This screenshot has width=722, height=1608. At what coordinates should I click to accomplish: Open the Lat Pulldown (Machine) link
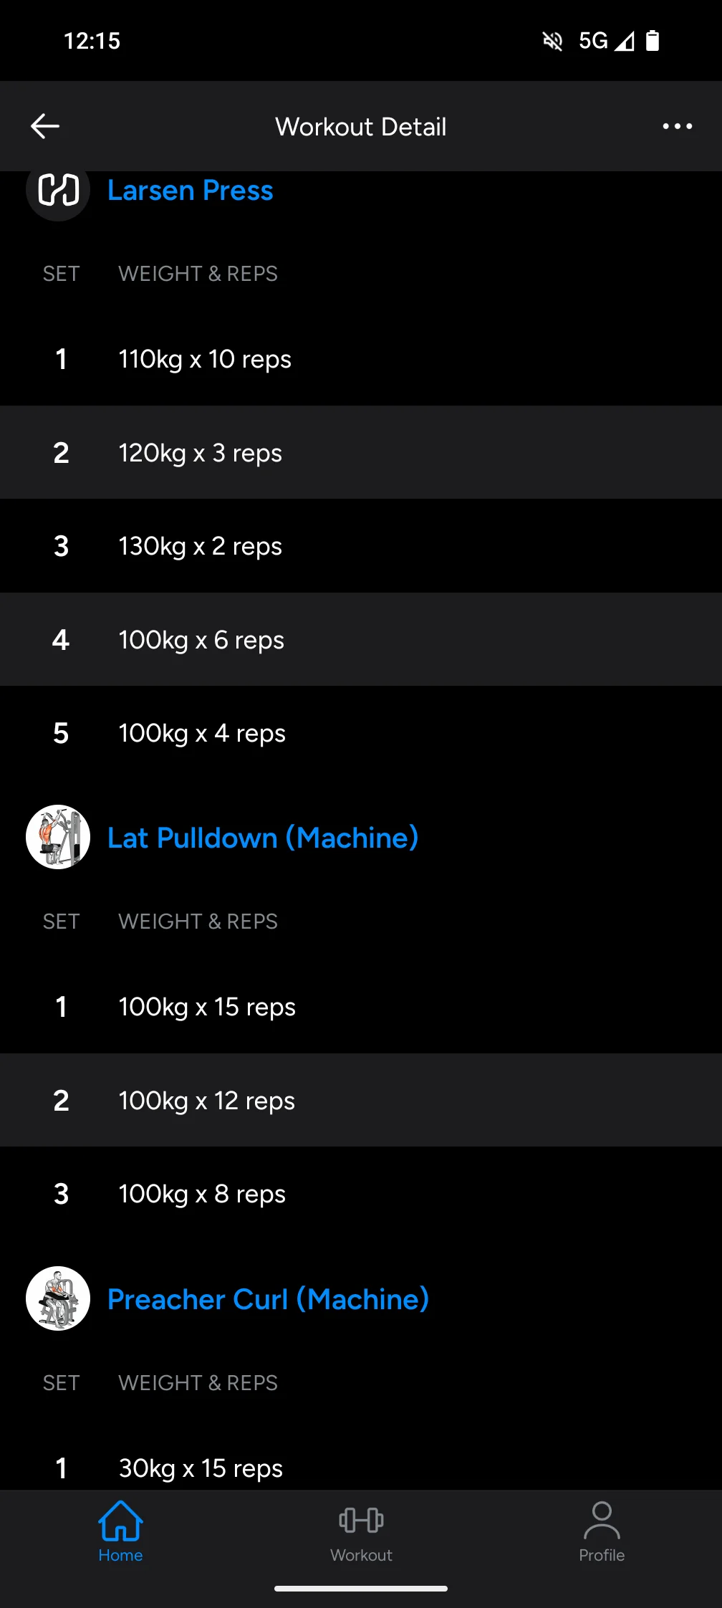click(x=263, y=838)
